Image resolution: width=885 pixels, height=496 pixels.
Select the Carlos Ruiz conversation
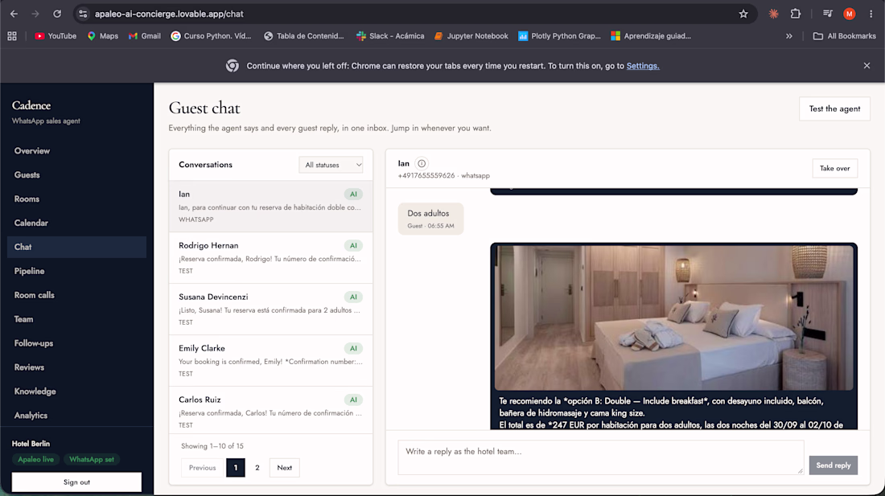coord(271,410)
